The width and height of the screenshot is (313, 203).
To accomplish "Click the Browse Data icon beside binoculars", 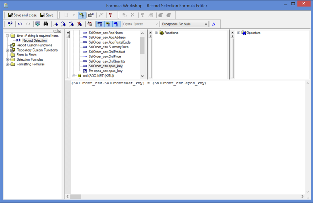I will pyautogui.click(x=38, y=24).
